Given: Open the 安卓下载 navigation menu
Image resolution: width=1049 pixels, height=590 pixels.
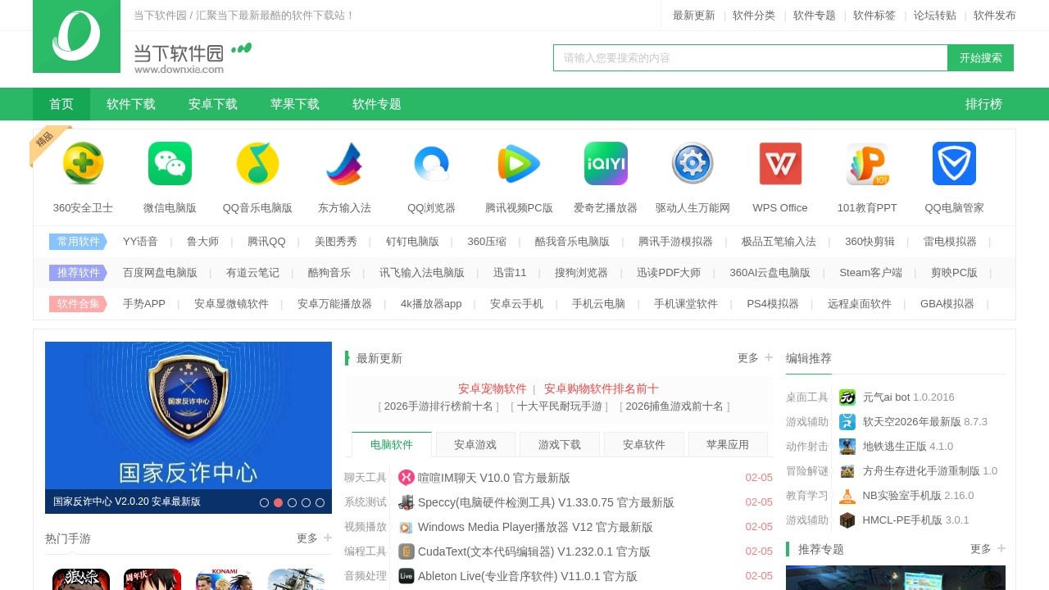Looking at the screenshot, I should (212, 104).
